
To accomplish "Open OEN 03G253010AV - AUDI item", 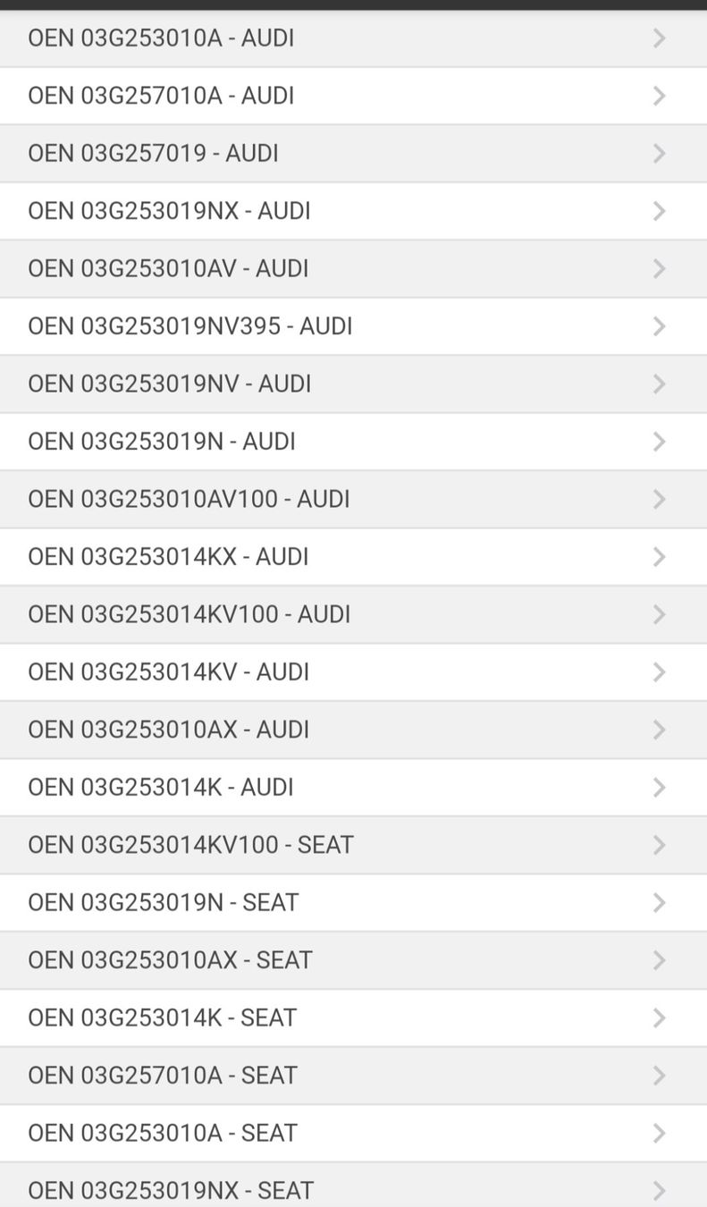I will point(168,268).
